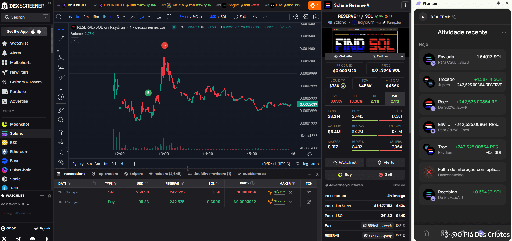The image size is (512, 241).
Task: Toggle hide-all-drawings eye icon
Action: [61, 162]
